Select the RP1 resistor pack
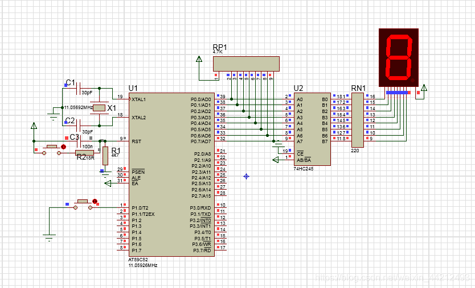 246,63
